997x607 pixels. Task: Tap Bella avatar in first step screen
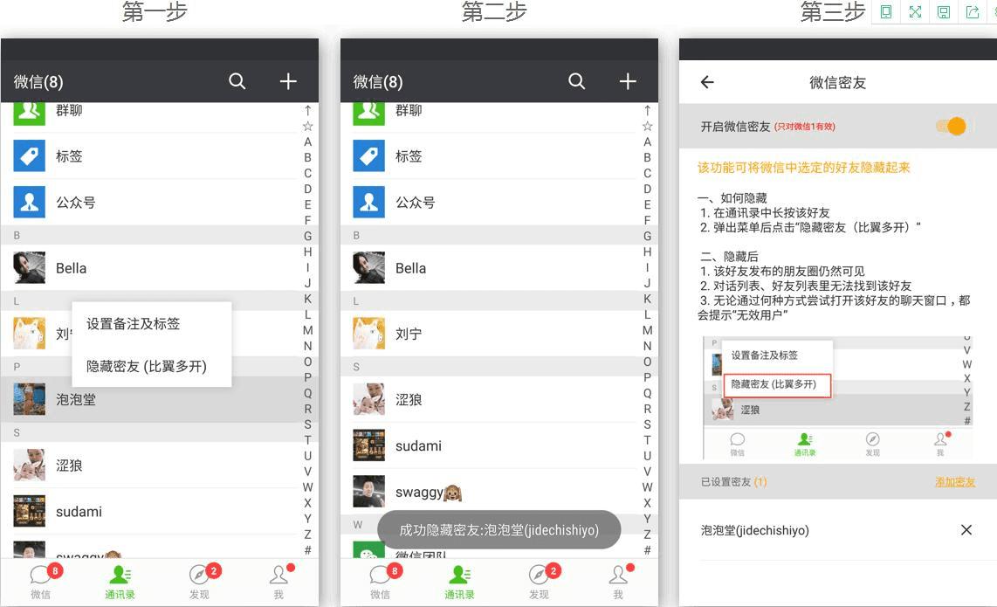coord(30,268)
